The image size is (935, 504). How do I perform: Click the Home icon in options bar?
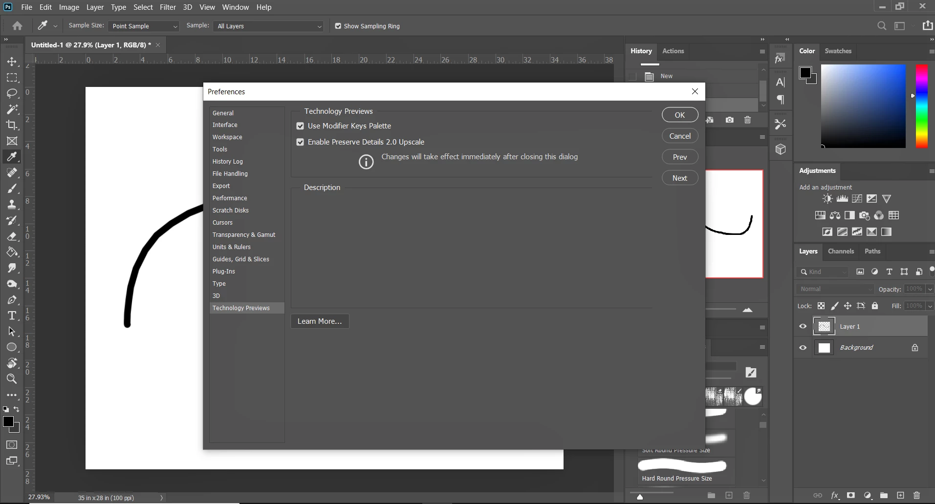18,26
